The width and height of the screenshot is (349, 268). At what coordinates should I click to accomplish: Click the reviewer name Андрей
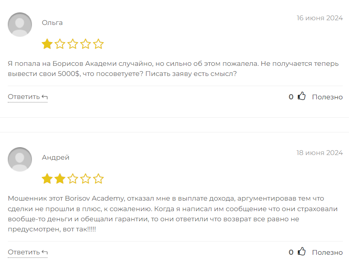(x=55, y=157)
